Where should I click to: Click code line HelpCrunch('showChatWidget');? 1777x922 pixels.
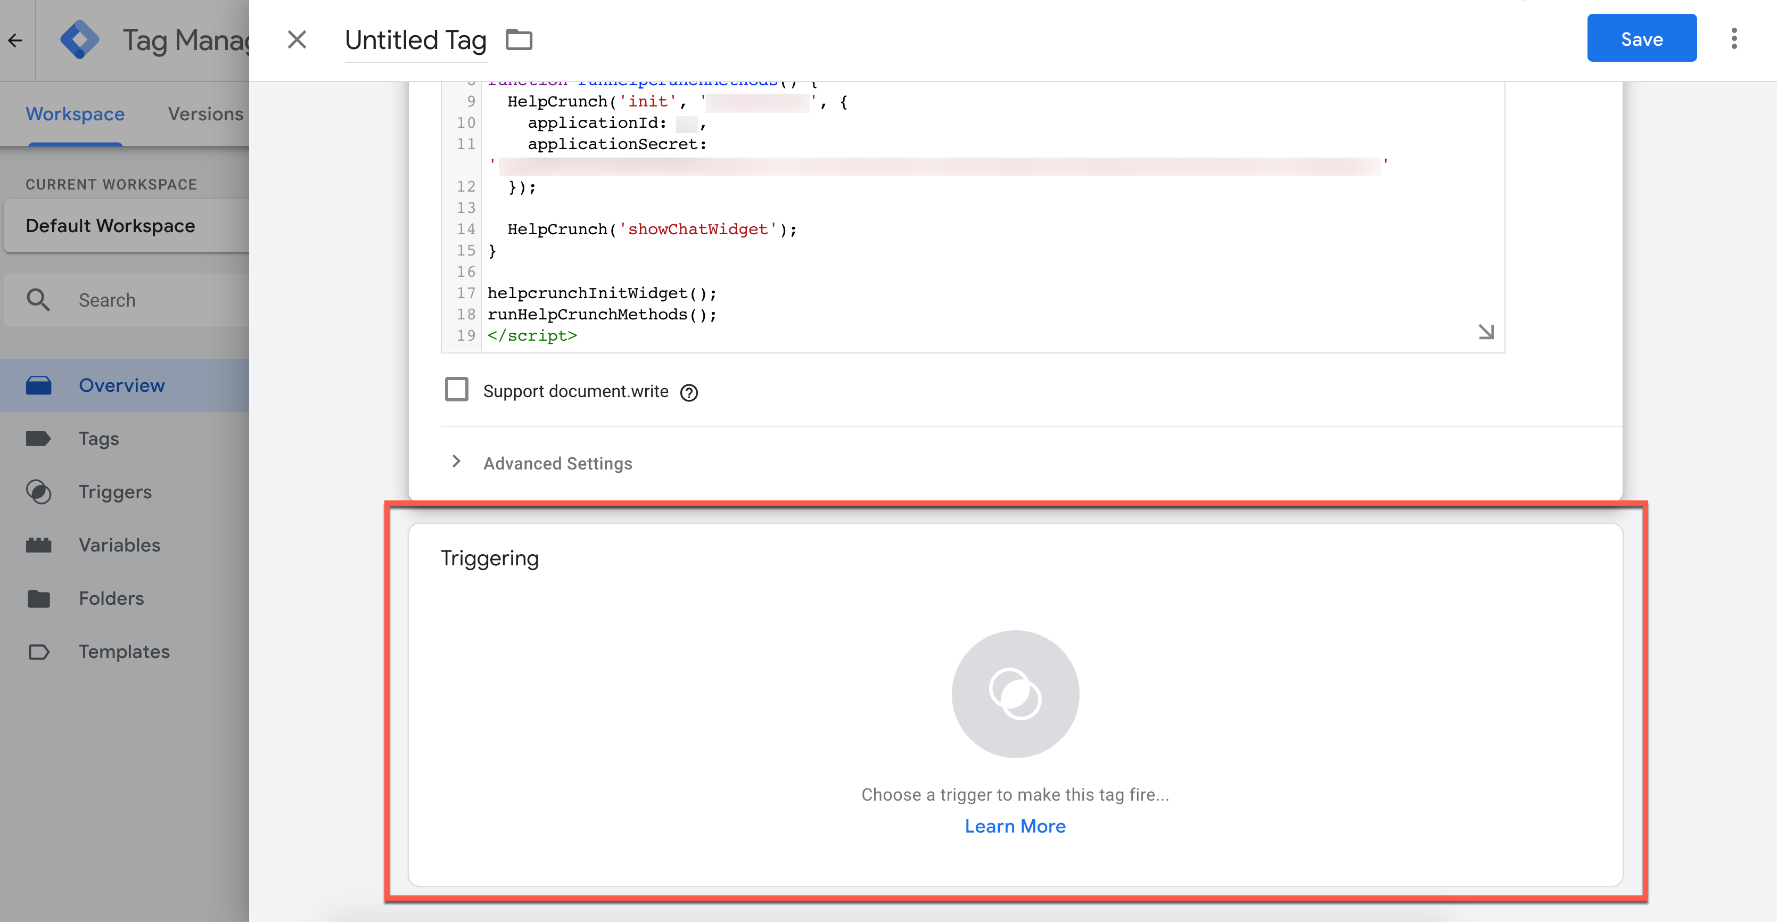pos(652,229)
